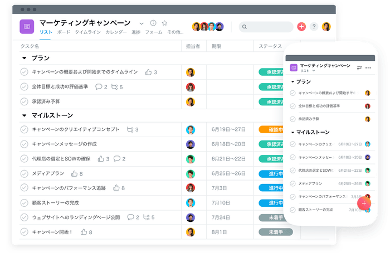Open comments icon on 代理店の選定とSOWの確保
Image resolution: width=390 pixels, height=257 pixels.
tap(117, 159)
